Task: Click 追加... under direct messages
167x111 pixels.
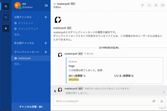Action: pos(18,64)
